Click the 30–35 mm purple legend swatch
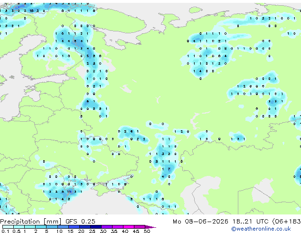Viewport: 301px width, 233px height. pos(107,227)
